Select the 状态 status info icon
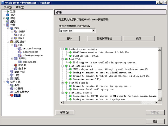 [x=8, y=15]
